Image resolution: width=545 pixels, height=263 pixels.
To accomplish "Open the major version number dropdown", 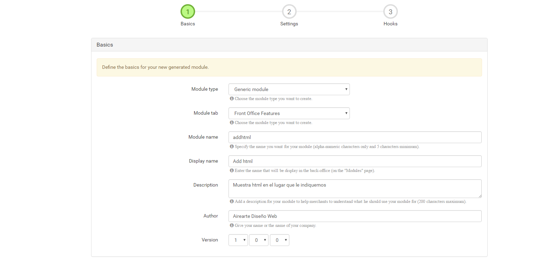I will [238, 240].
